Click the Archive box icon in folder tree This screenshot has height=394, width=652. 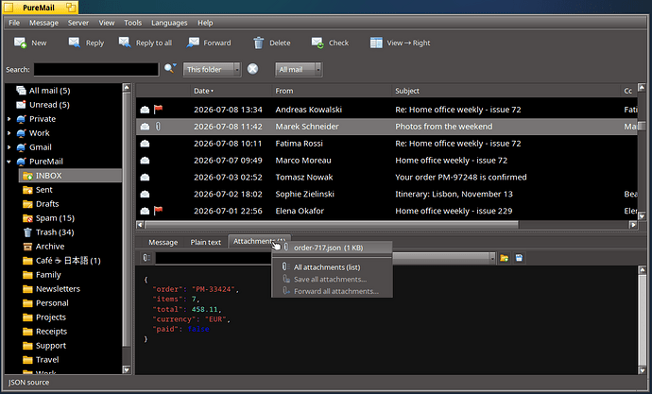pos(27,246)
